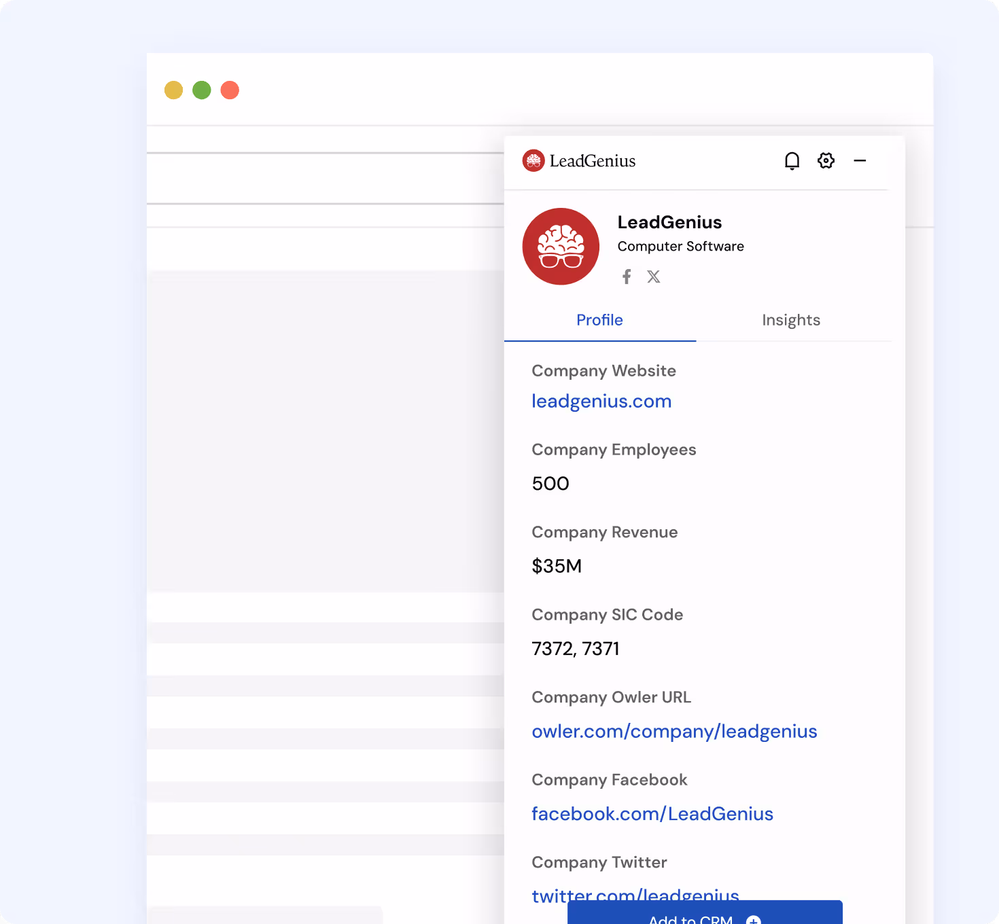Open the facebook.com/LeadGenius link
This screenshot has width=999, height=924.
(652, 814)
